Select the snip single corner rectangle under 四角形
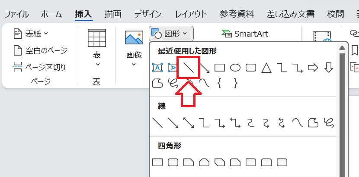359x177 pixels. tap(189, 162)
